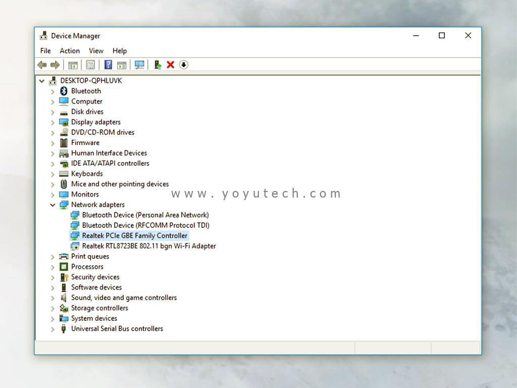Click the Sound controllers speaker icon

coord(64,298)
